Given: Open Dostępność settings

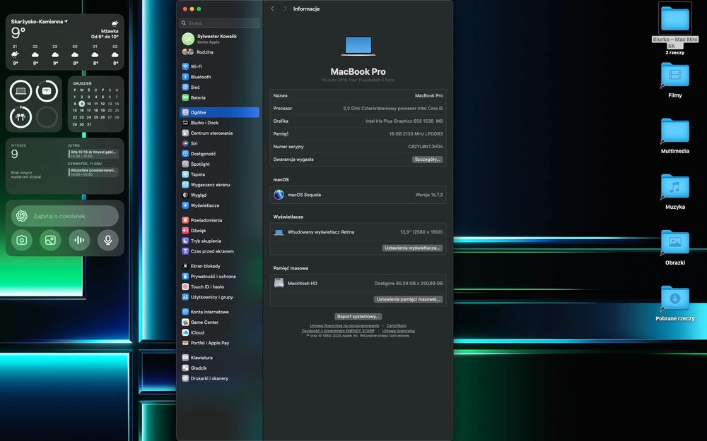Looking at the screenshot, I should pos(219,154).
